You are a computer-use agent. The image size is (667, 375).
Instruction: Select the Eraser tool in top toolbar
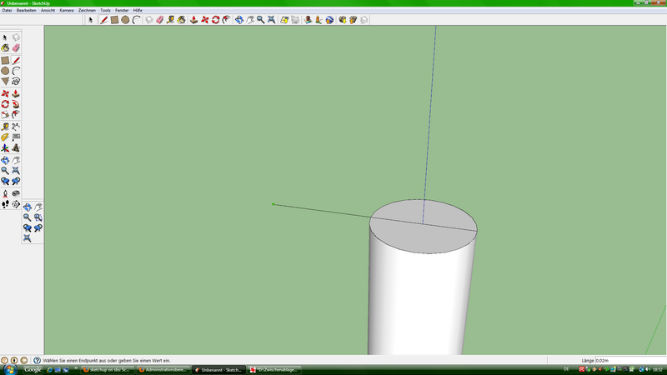[x=160, y=19]
